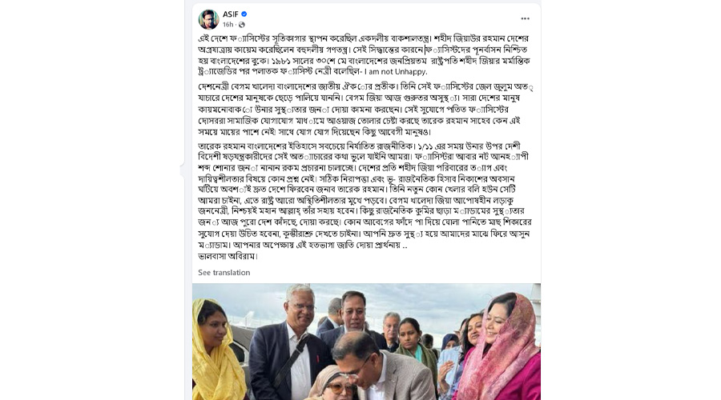Viewport: 721px width, 400px height.
Task: Click the blue verified badge beside ASIF
Action: pos(244,14)
